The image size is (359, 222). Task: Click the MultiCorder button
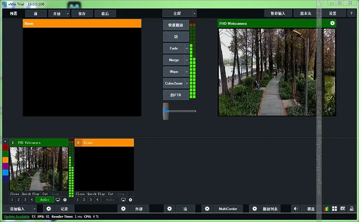[x=228, y=209]
